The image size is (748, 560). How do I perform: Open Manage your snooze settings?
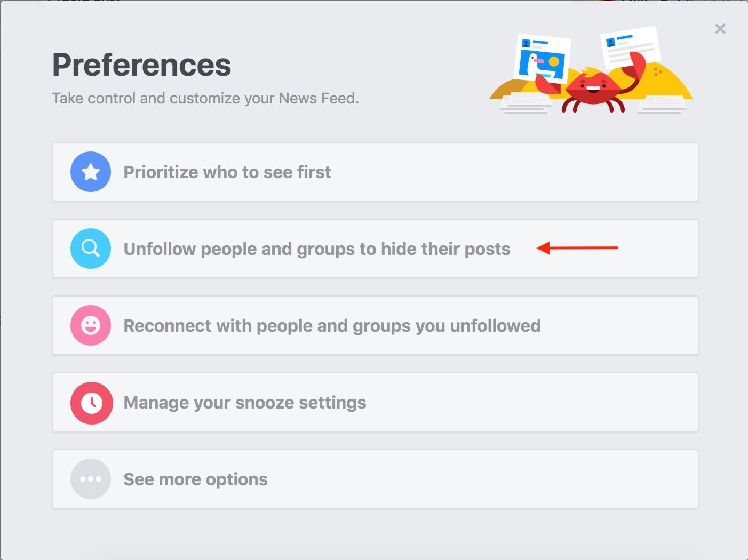244,403
